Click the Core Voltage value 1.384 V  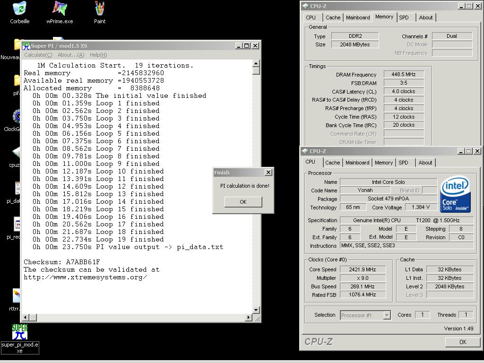pyautogui.click(x=420, y=207)
